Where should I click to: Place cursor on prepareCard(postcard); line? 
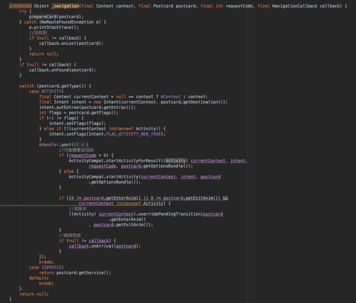pyautogui.click(x=56, y=17)
